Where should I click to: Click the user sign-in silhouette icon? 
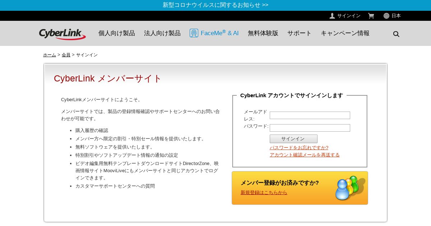pyautogui.click(x=332, y=16)
